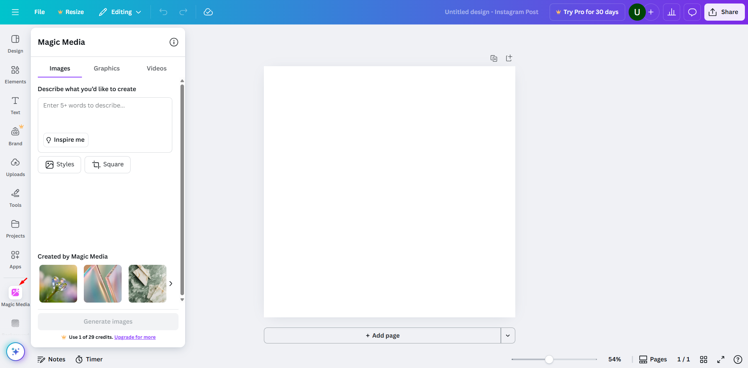Expand the Add page options chevron
The height and width of the screenshot is (368, 748).
coord(507,335)
